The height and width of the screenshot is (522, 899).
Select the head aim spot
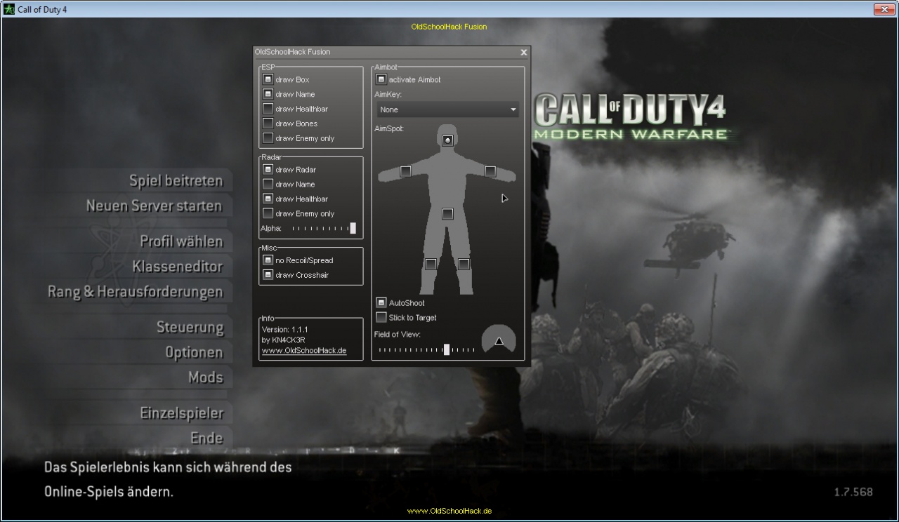447,141
